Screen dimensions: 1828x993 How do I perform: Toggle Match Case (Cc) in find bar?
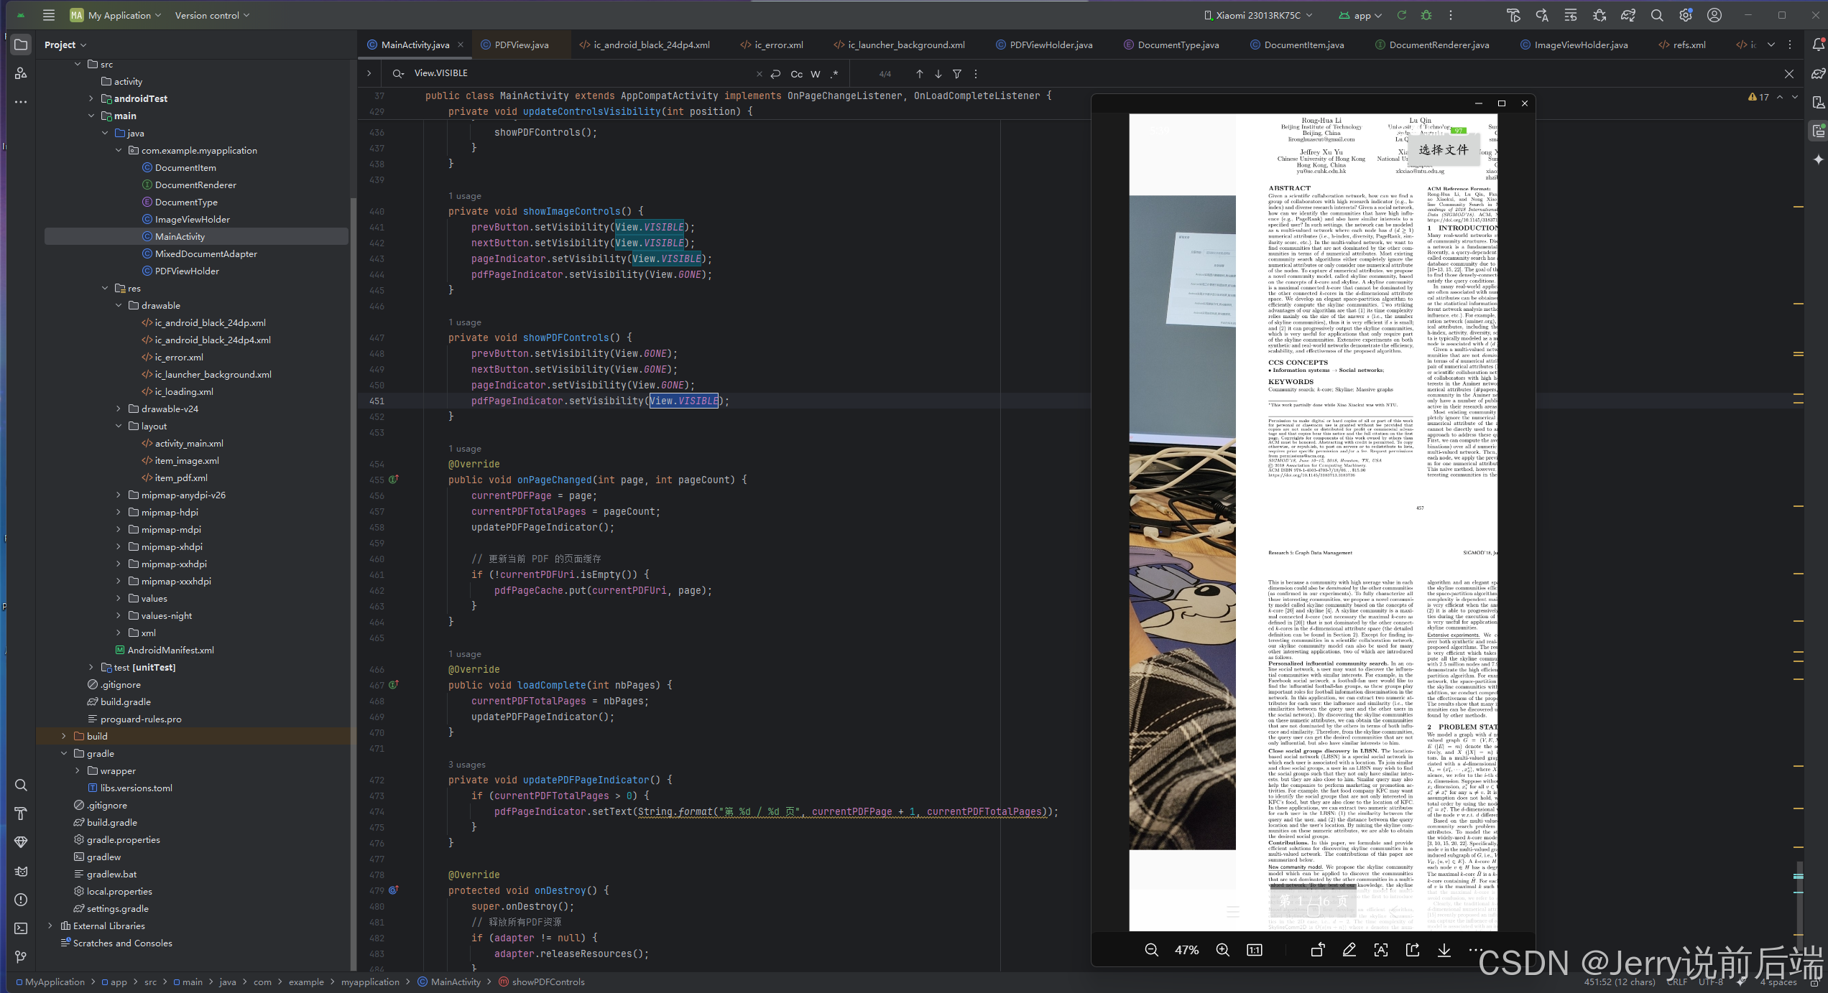797,73
